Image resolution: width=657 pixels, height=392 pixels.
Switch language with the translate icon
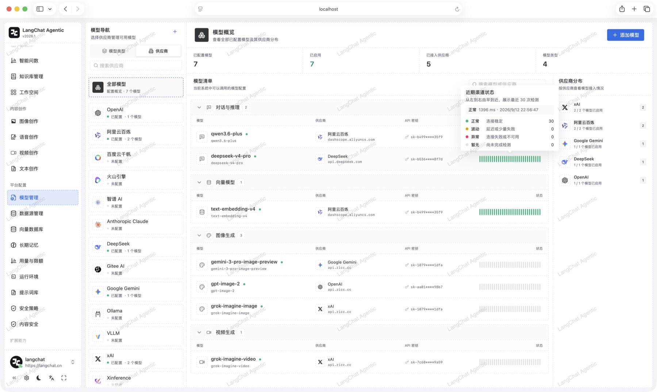(51, 378)
